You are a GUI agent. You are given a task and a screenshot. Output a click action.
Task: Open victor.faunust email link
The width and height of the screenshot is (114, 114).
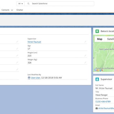106,108
